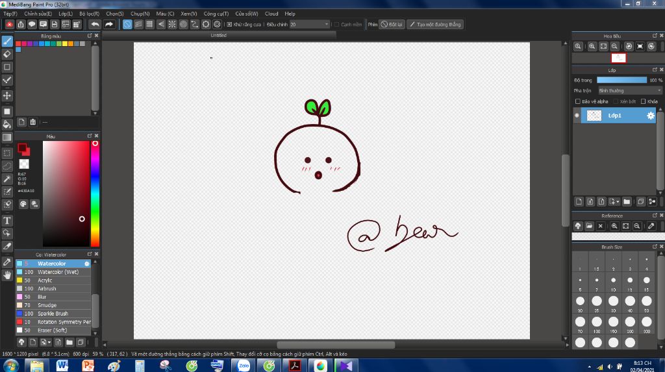Select the Eraser tool in left toolbar
Viewport: 665px width, 372px height.
coord(7,54)
